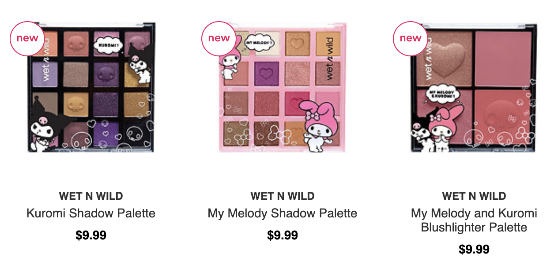
Task: Click the $9.99 price under My Melody Shadow Palette
Action: [x=283, y=235]
